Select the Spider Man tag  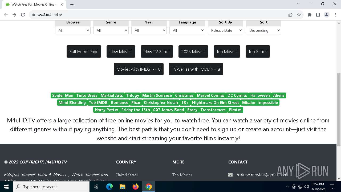click(x=63, y=95)
